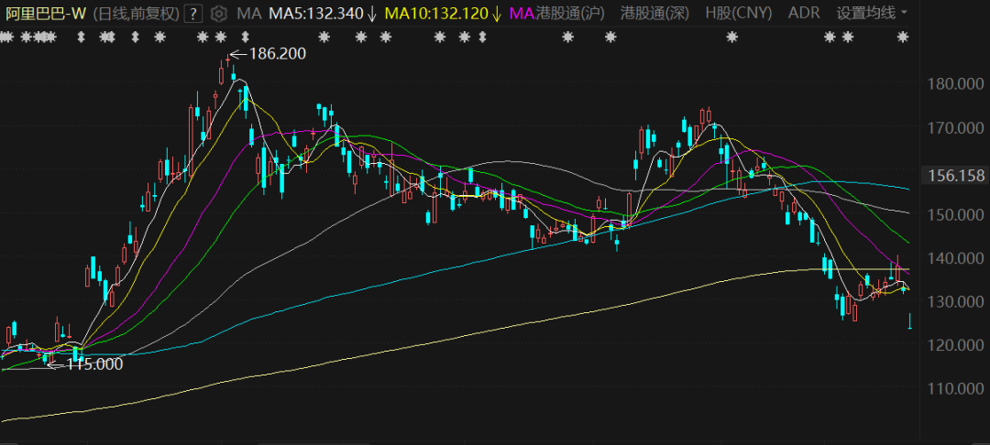Click the 阿里巴巴-W stock name
The width and height of the screenshot is (990, 445).
click(45, 14)
